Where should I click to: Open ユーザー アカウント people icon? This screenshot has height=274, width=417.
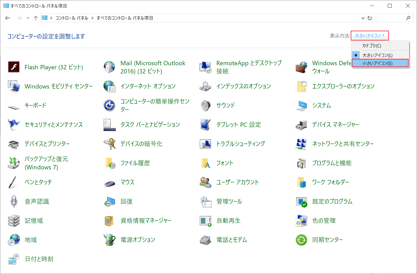coord(205,182)
